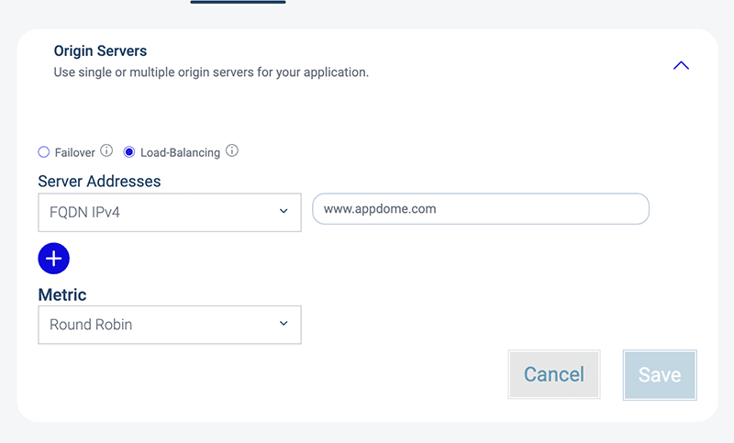This screenshot has width=734, height=443.
Task: Click the origin servers description text
Action: (211, 72)
